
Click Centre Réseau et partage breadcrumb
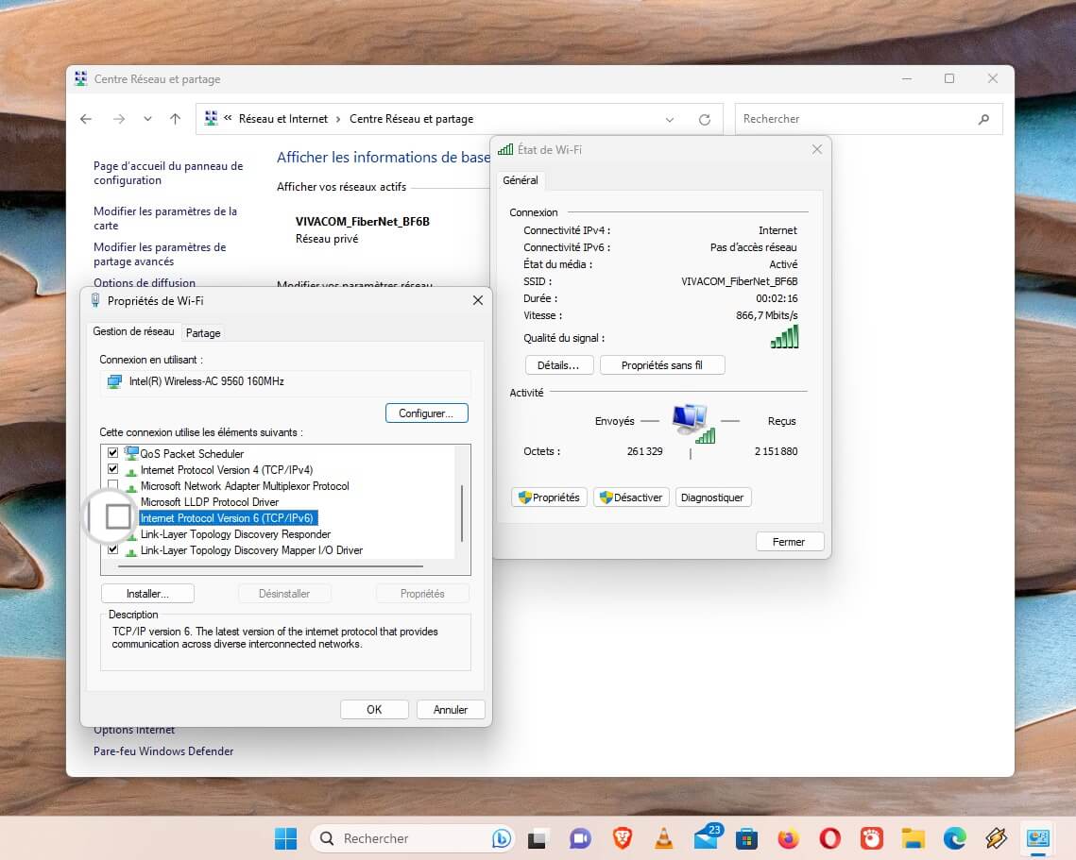coord(411,119)
